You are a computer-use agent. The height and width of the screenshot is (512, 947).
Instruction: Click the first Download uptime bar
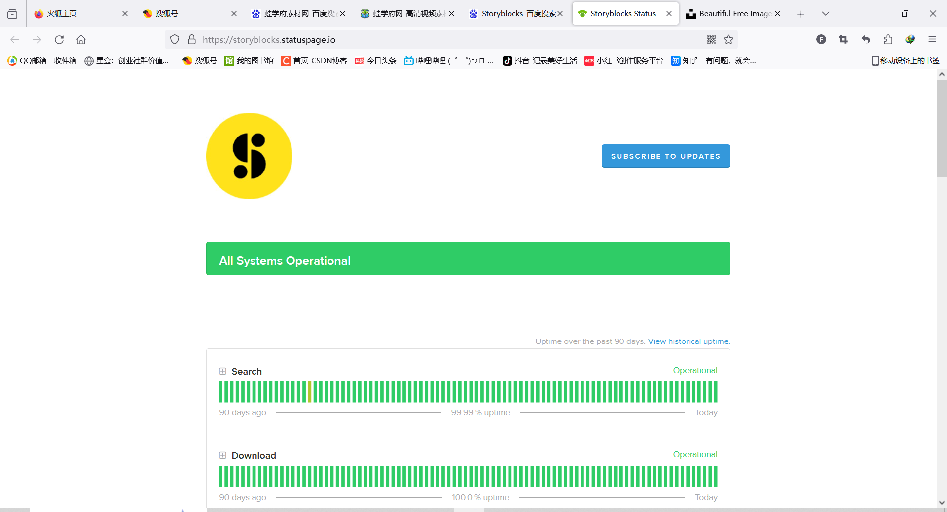pos(221,477)
